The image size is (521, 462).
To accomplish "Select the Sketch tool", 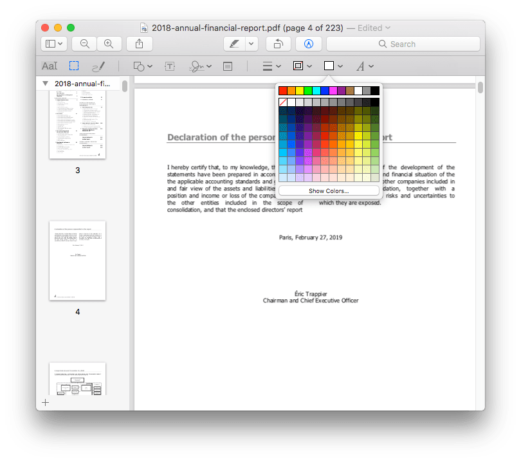I will 98,66.
